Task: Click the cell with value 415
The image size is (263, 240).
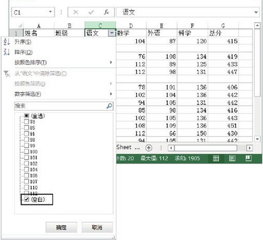Action: pyautogui.click(x=223, y=41)
